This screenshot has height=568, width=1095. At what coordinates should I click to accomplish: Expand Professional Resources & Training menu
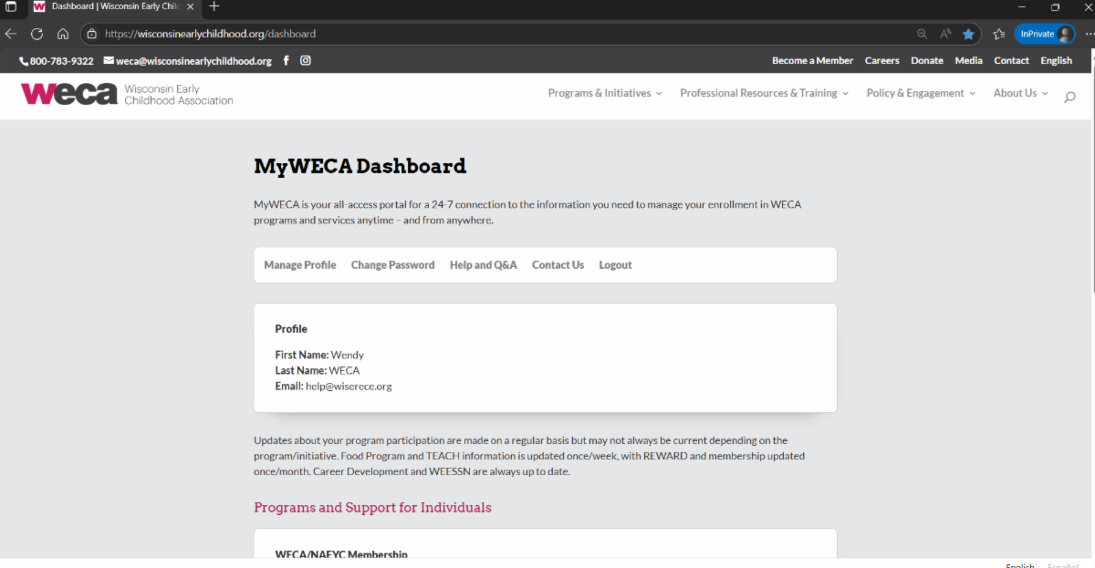tap(764, 93)
